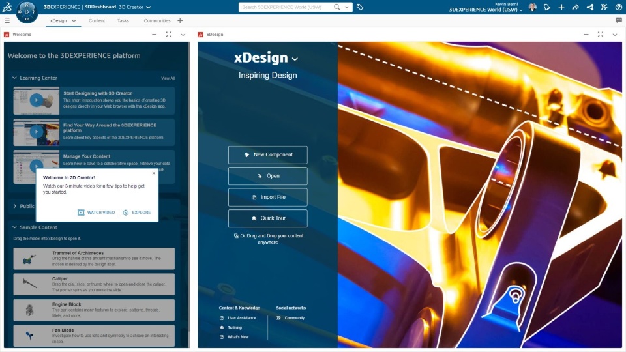
Task: Open the notifications icon in top bar
Action: (x=547, y=7)
